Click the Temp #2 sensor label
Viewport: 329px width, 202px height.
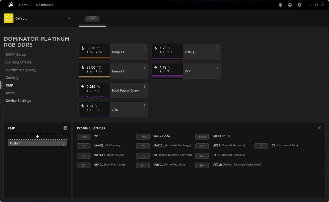[x=118, y=71]
